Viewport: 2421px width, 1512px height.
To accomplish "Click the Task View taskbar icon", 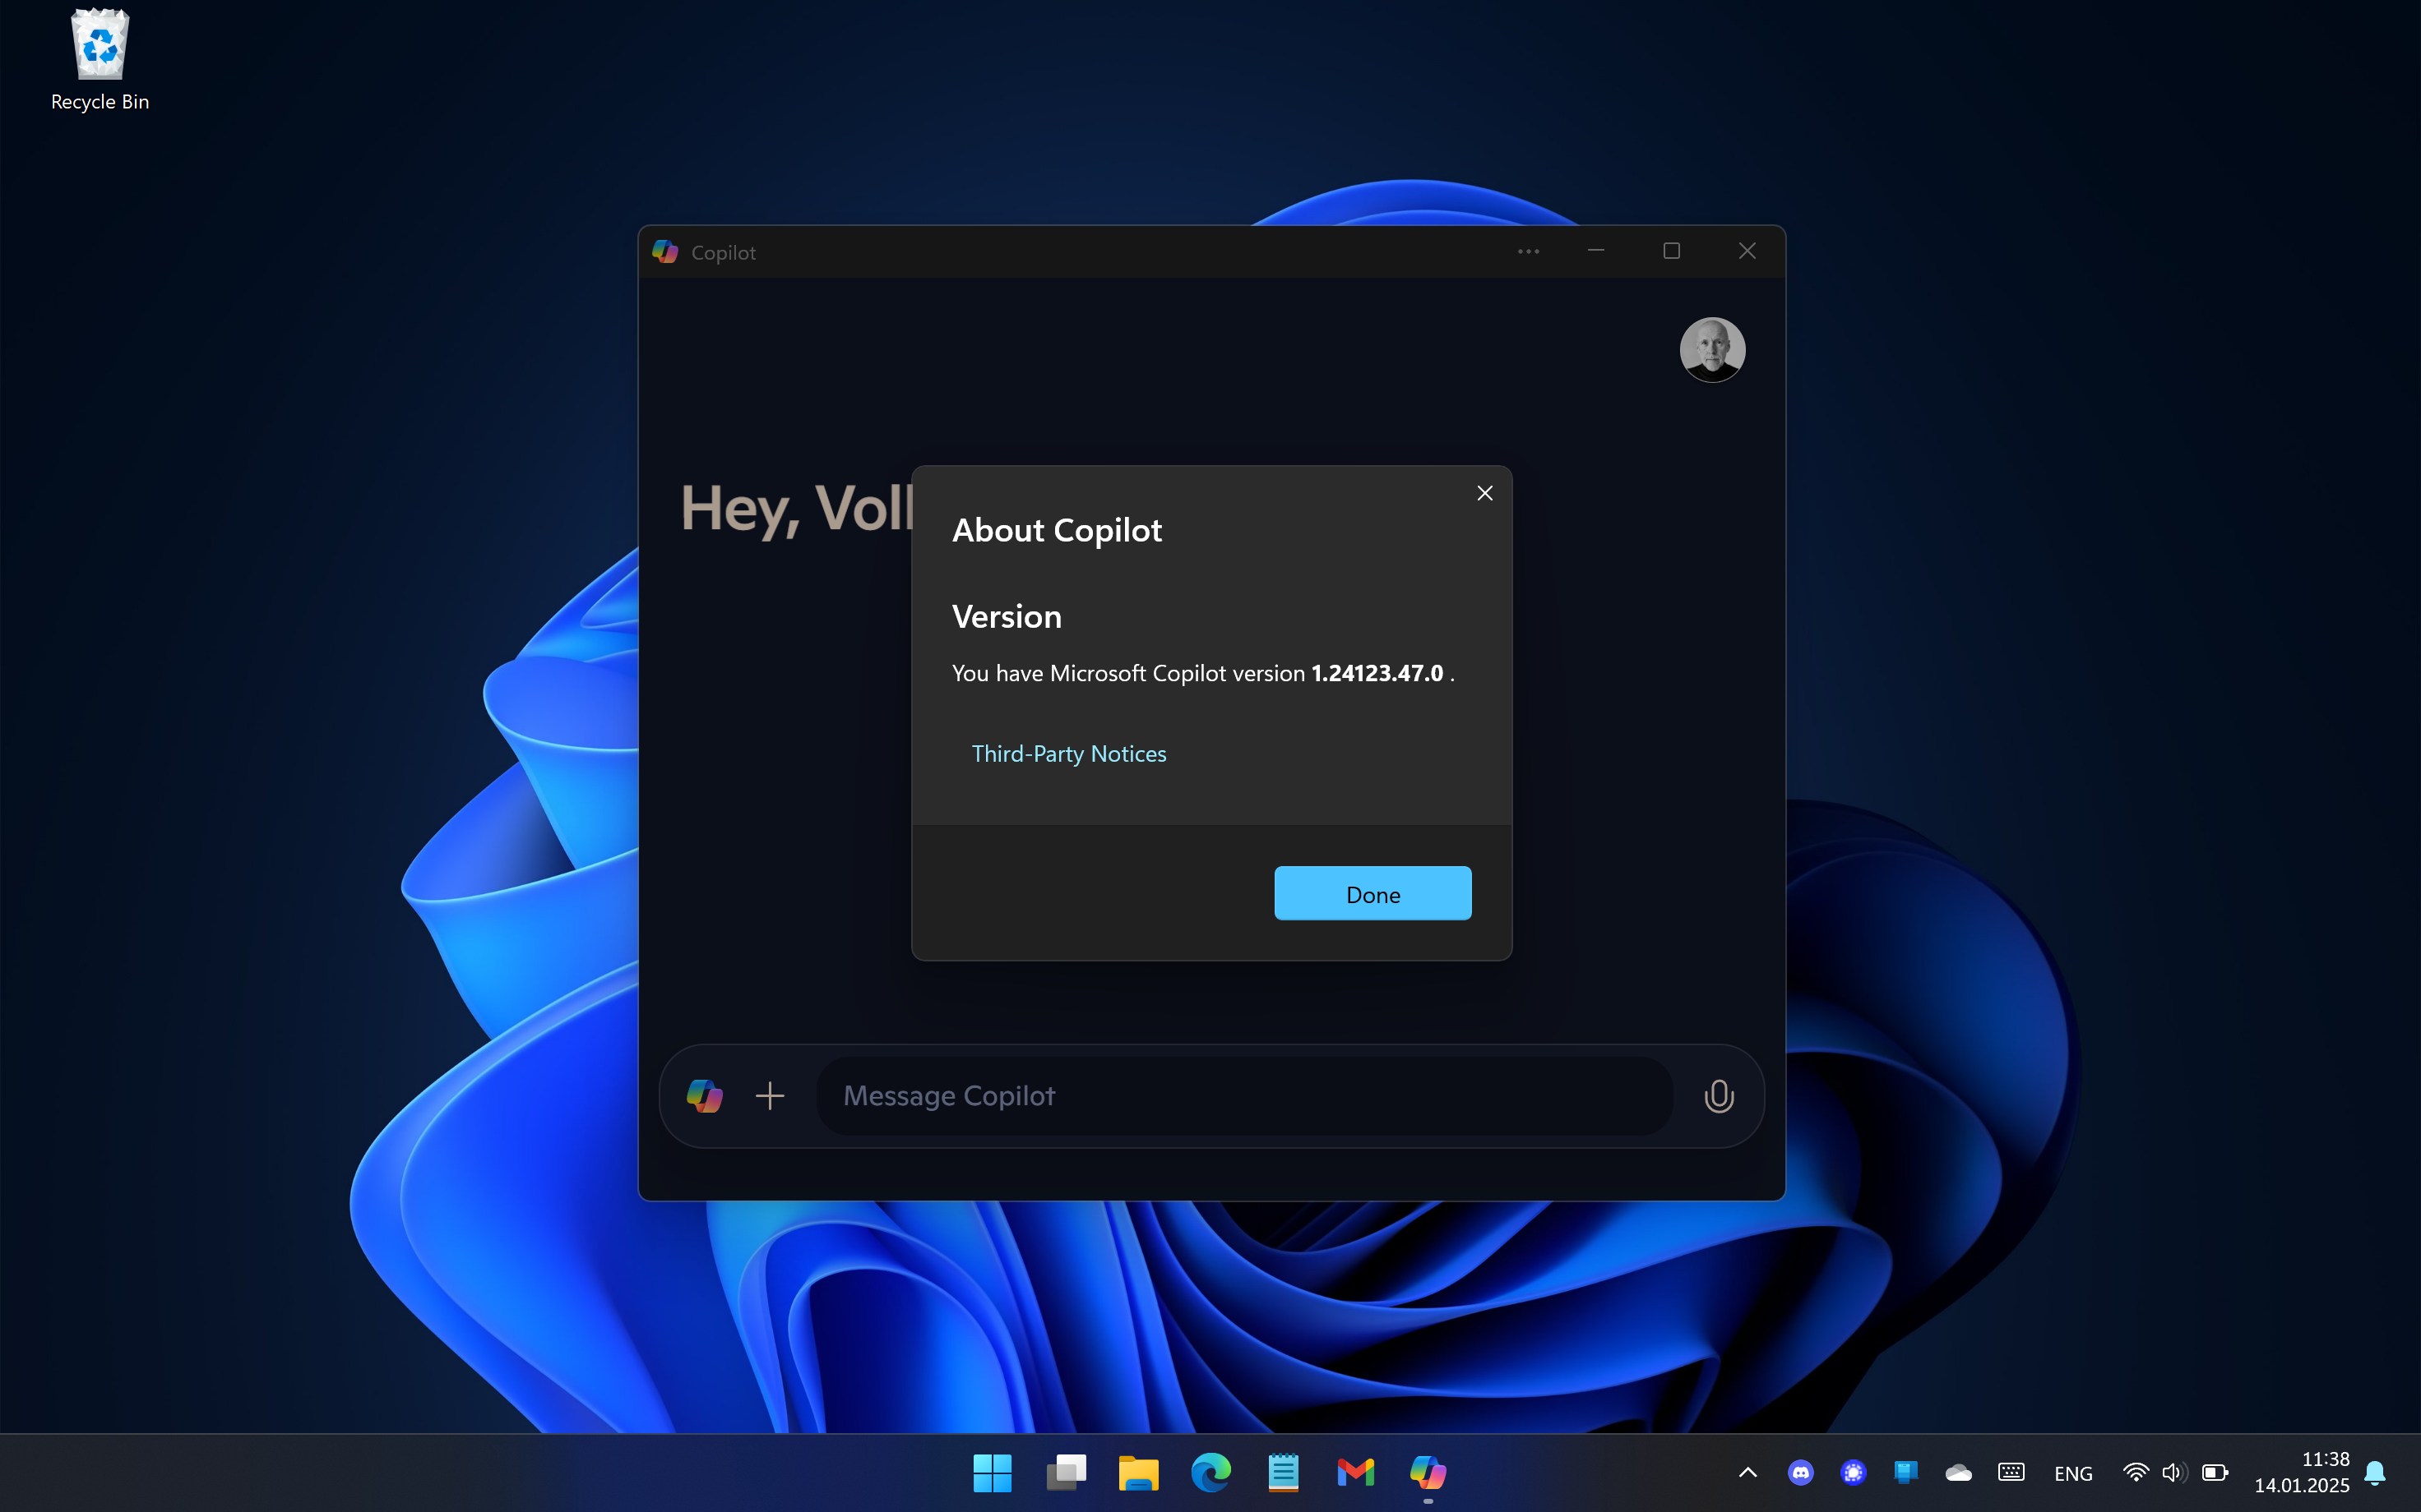I will point(1066,1472).
